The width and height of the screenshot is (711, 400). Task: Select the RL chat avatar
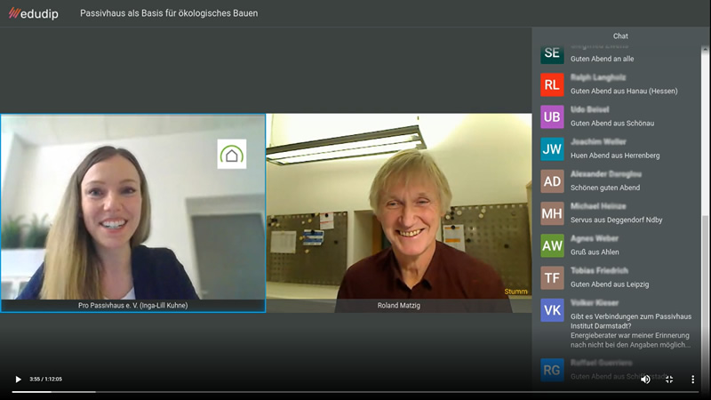click(552, 84)
